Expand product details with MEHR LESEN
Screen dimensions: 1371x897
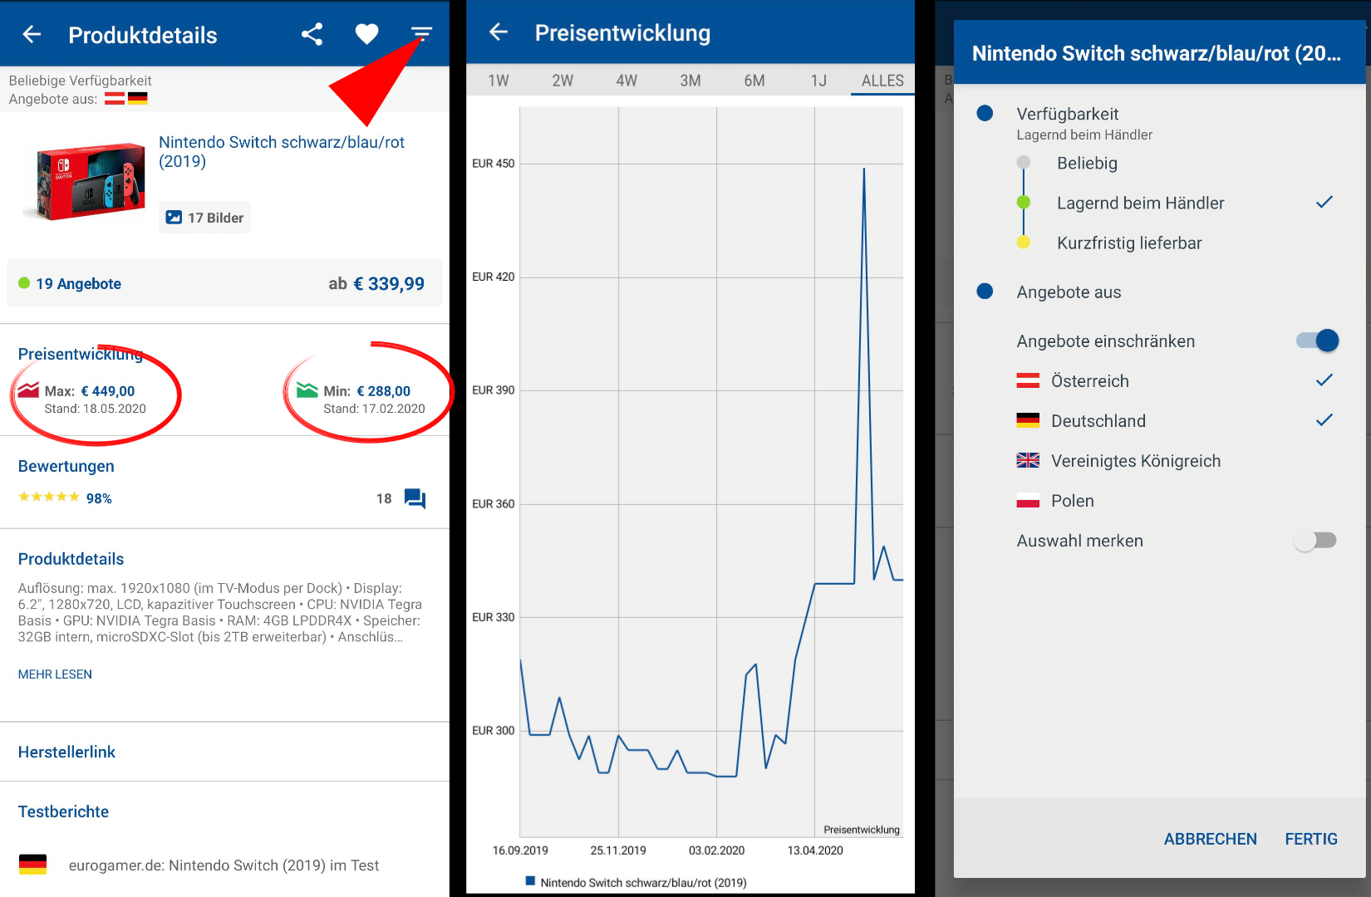55,674
